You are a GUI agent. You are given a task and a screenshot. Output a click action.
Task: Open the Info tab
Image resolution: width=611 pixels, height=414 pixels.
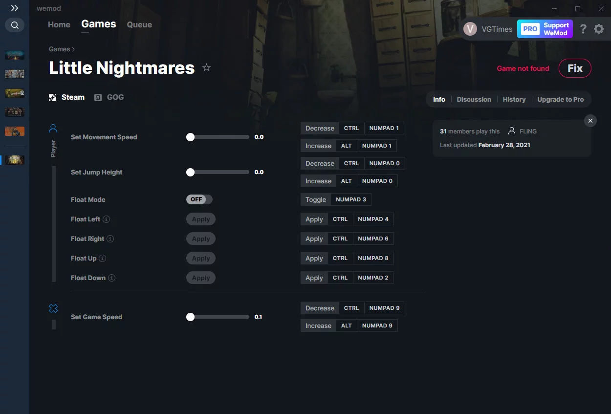(x=439, y=99)
